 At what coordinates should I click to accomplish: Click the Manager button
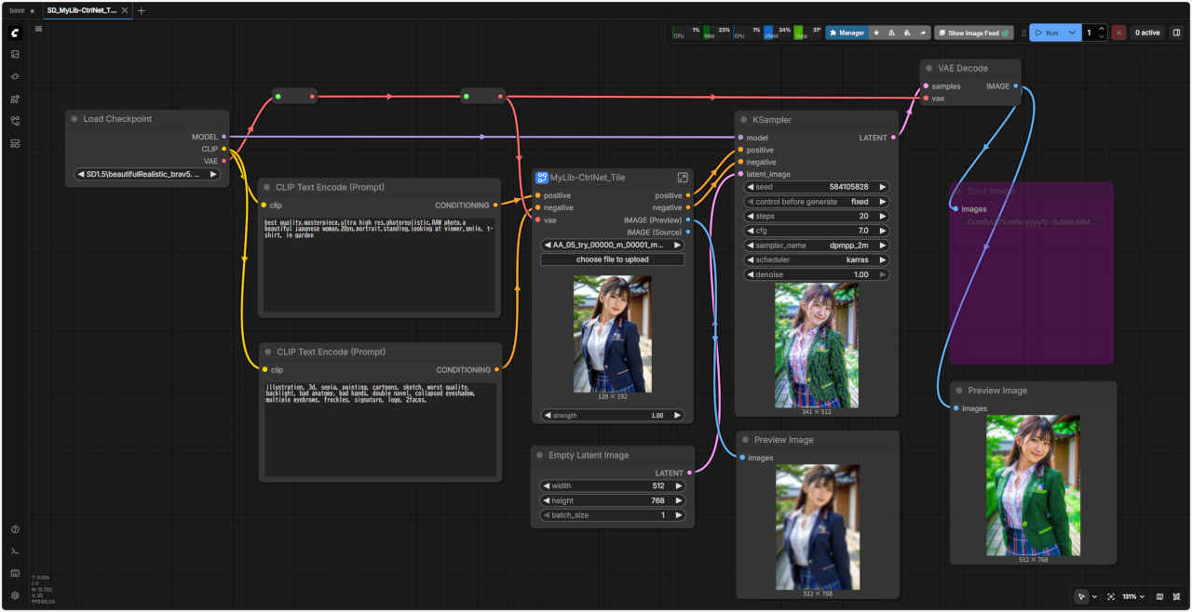pos(846,33)
